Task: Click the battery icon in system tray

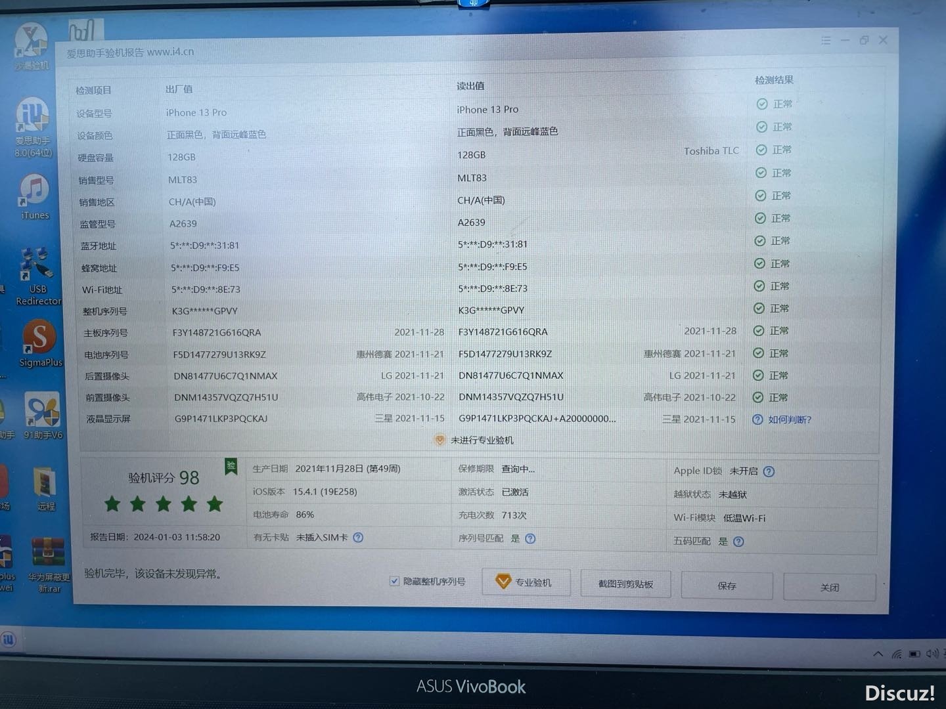Action: coord(914,654)
